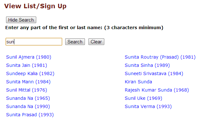Screen dimensions: 201x121
Task: Click the Hide Search button
Action: [x=21, y=20]
